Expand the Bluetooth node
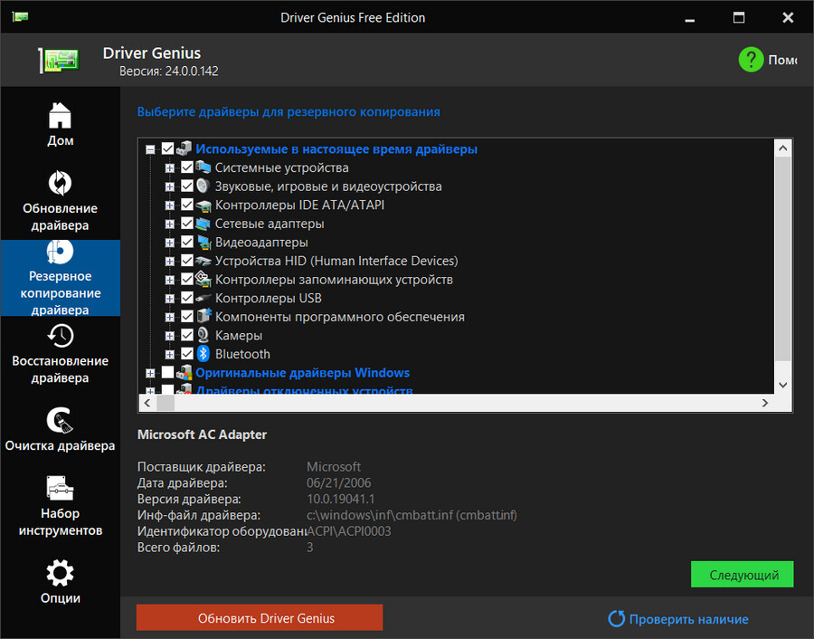Viewport: 814px width, 639px height. tap(169, 355)
